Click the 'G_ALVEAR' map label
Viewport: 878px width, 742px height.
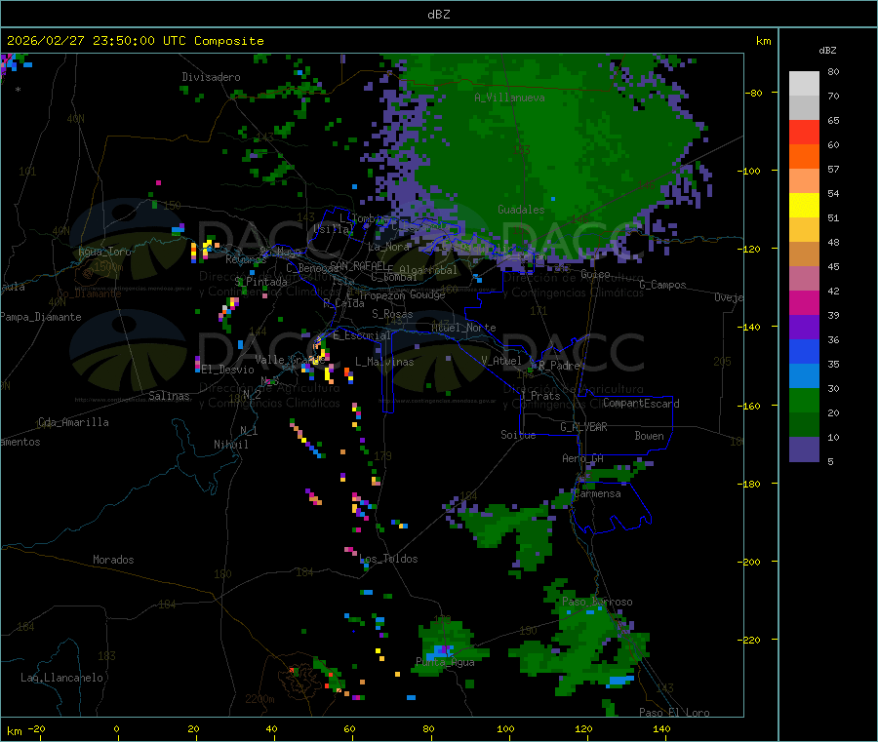click(x=583, y=427)
